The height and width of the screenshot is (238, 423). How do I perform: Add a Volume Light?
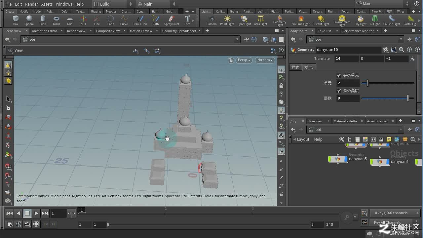pyautogui.click(x=301, y=20)
